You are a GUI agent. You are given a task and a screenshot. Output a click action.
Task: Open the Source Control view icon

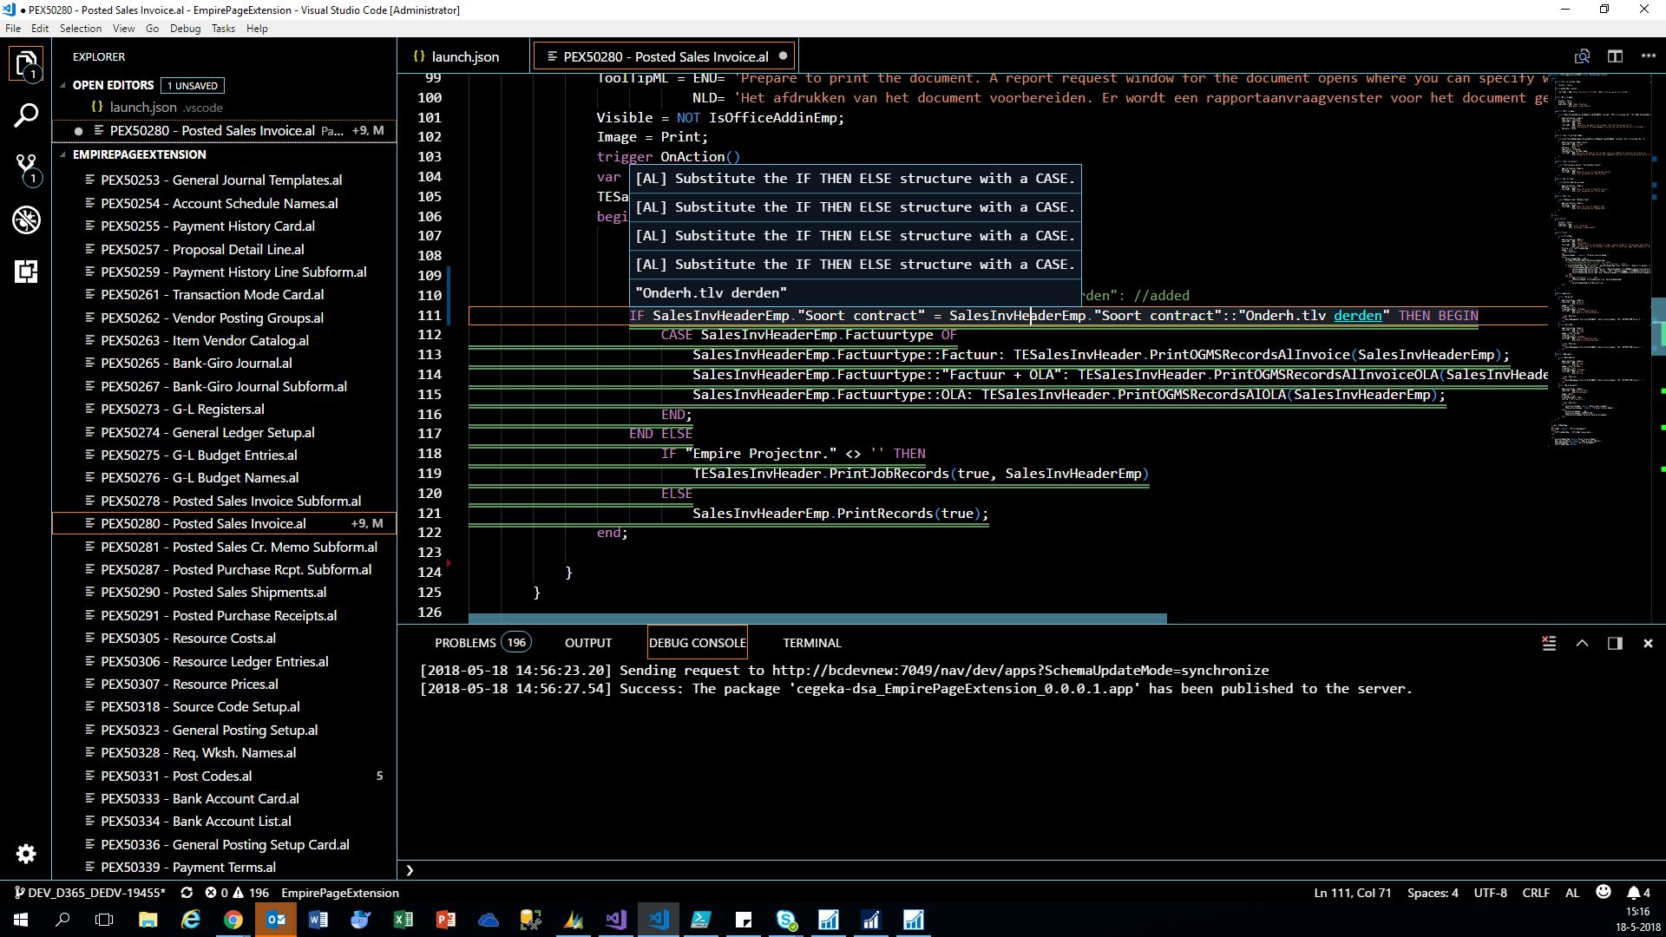click(x=26, y=167)
